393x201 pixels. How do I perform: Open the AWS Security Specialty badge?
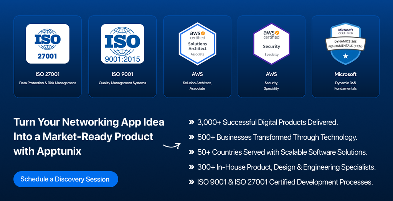[271, 44]
